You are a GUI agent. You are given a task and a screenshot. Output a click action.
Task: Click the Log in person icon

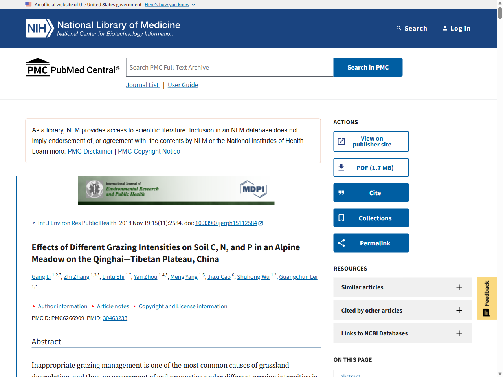(x=445, y=28)
